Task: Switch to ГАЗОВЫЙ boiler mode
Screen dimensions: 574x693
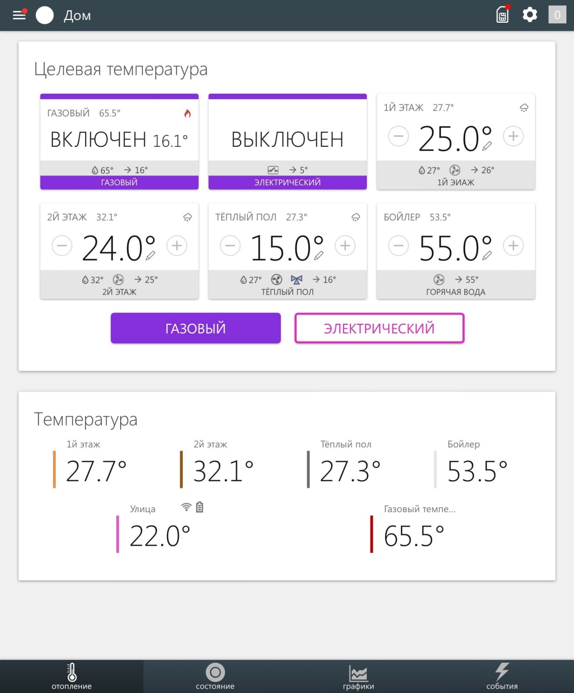Action: point(195,328)
